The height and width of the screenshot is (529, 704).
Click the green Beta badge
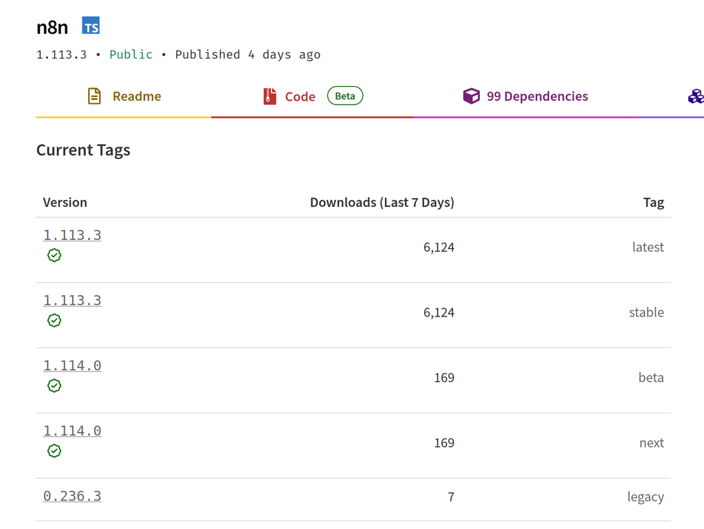pos(345,96)
